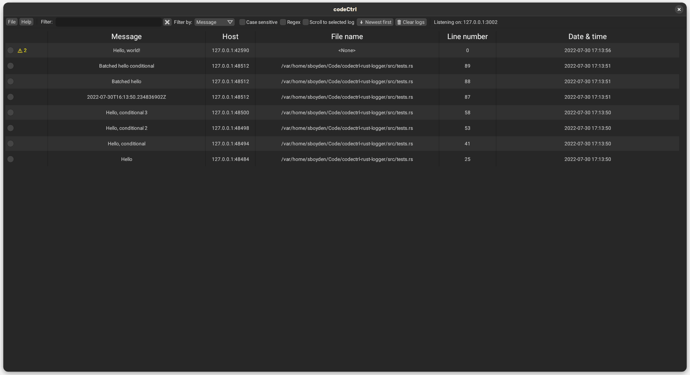Clear the filter using the X icon
Image resolution: width=690 pixels, height=375 pixels.
pos(167,22)
